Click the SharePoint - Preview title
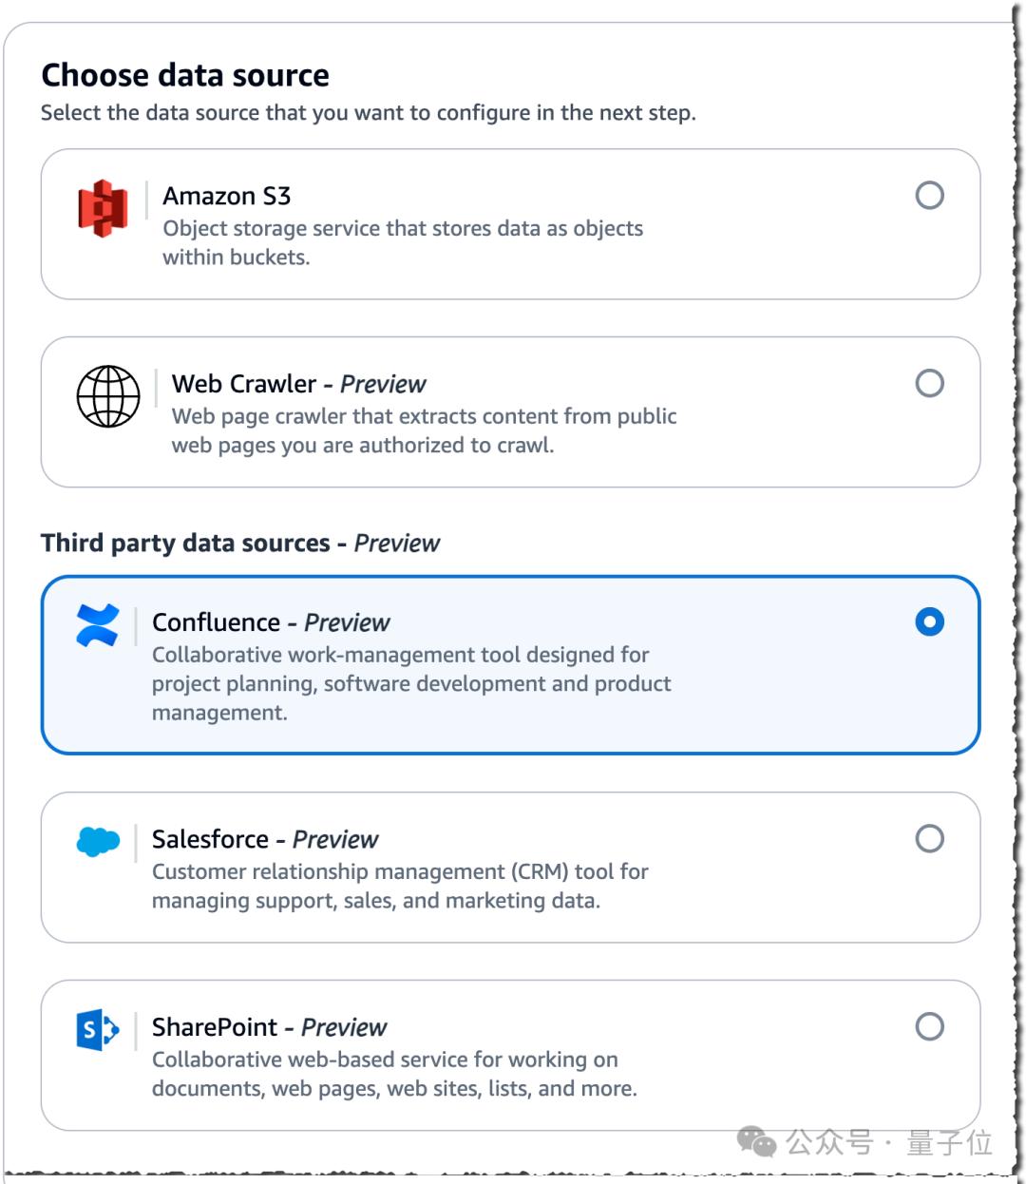 point(270,1027)
